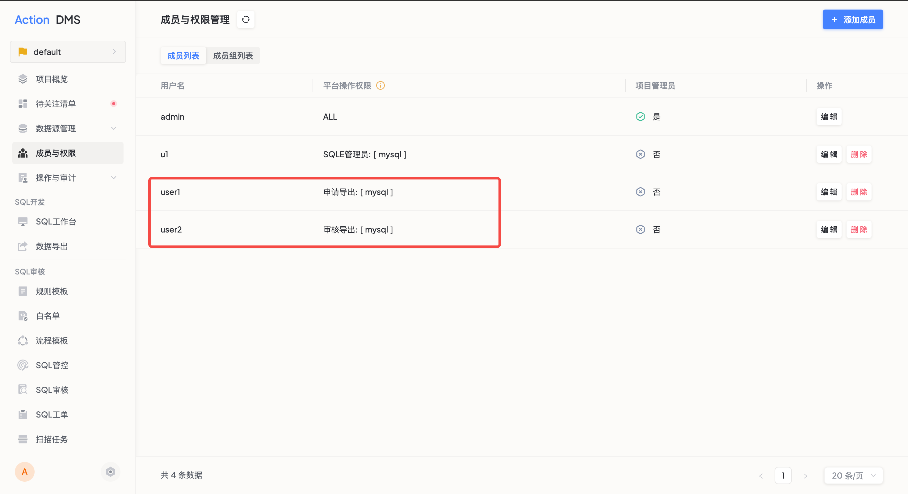Click the 成员与权限 people icon
908x494 pixels.
click(23, 153)
